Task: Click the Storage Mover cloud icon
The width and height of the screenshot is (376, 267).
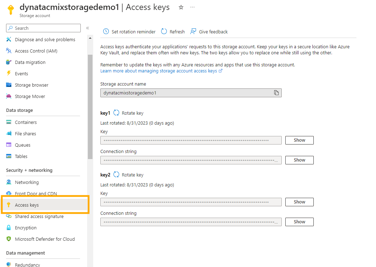Action: (x=9, y=96)
